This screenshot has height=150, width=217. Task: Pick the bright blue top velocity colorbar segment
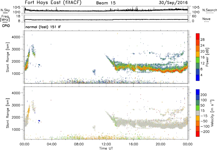[198, 92]
